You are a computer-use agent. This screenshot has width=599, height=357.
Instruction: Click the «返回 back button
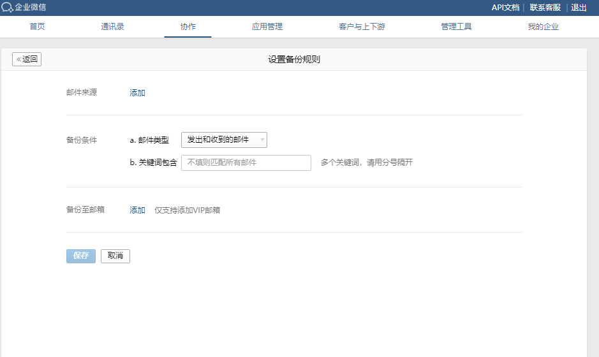point(27,59)
